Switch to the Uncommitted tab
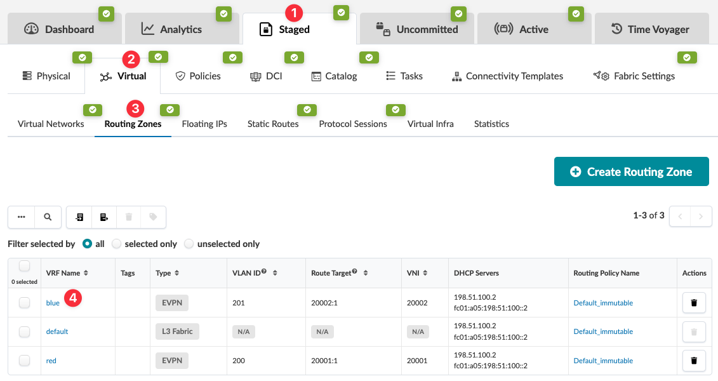Image resolution: width=718 pixels, height=381 pixels. (x=418, y=29)
